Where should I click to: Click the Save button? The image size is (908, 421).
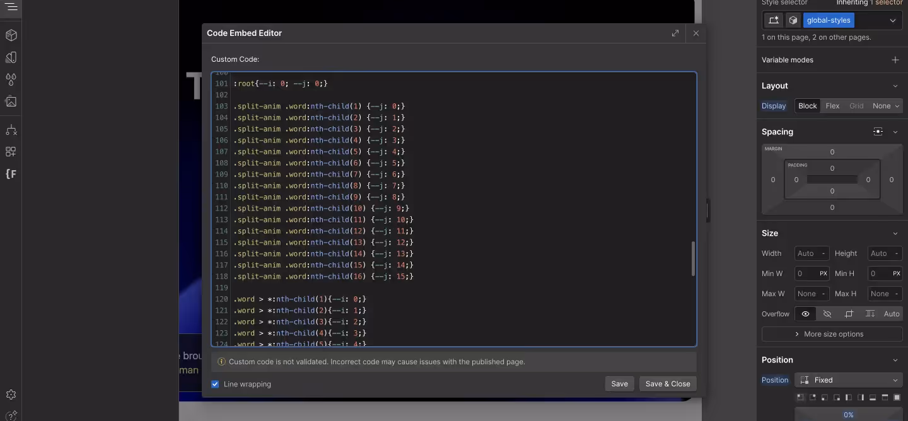pyautogui.click(x=619, y=384)
